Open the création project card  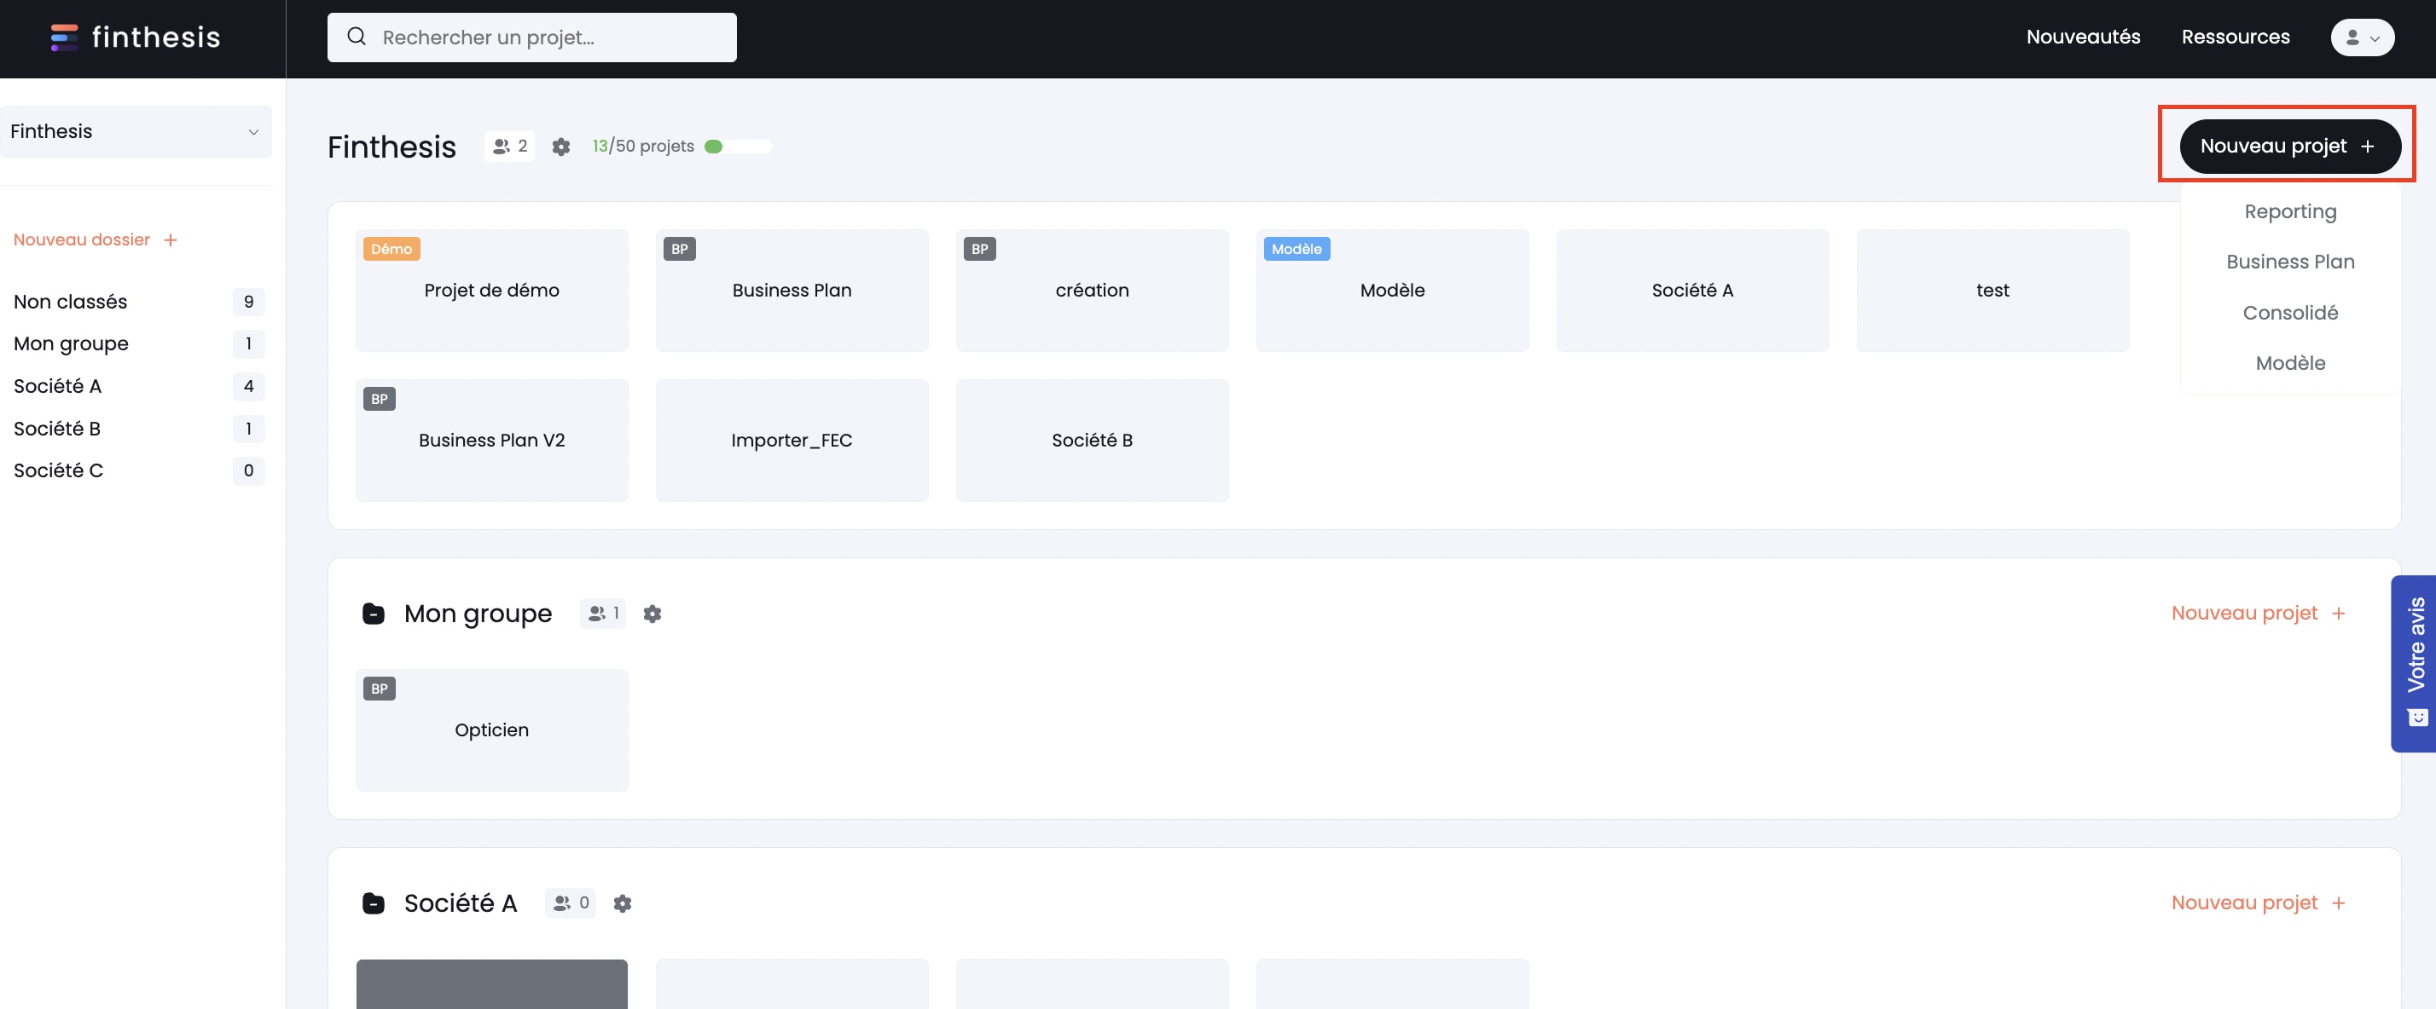[1093, 291]
